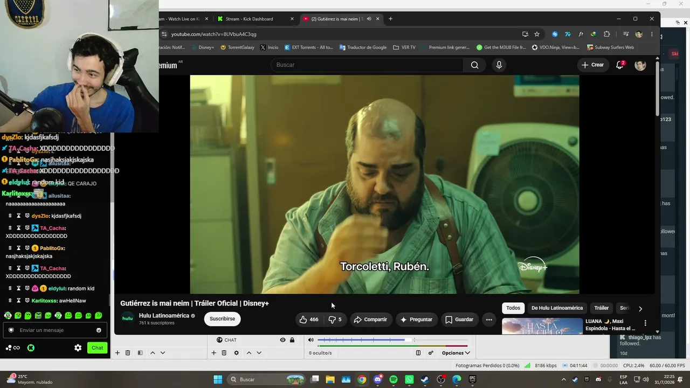
Task: Subscribe to Hulu Latinoamérica channel
Action: pos(222,318)
